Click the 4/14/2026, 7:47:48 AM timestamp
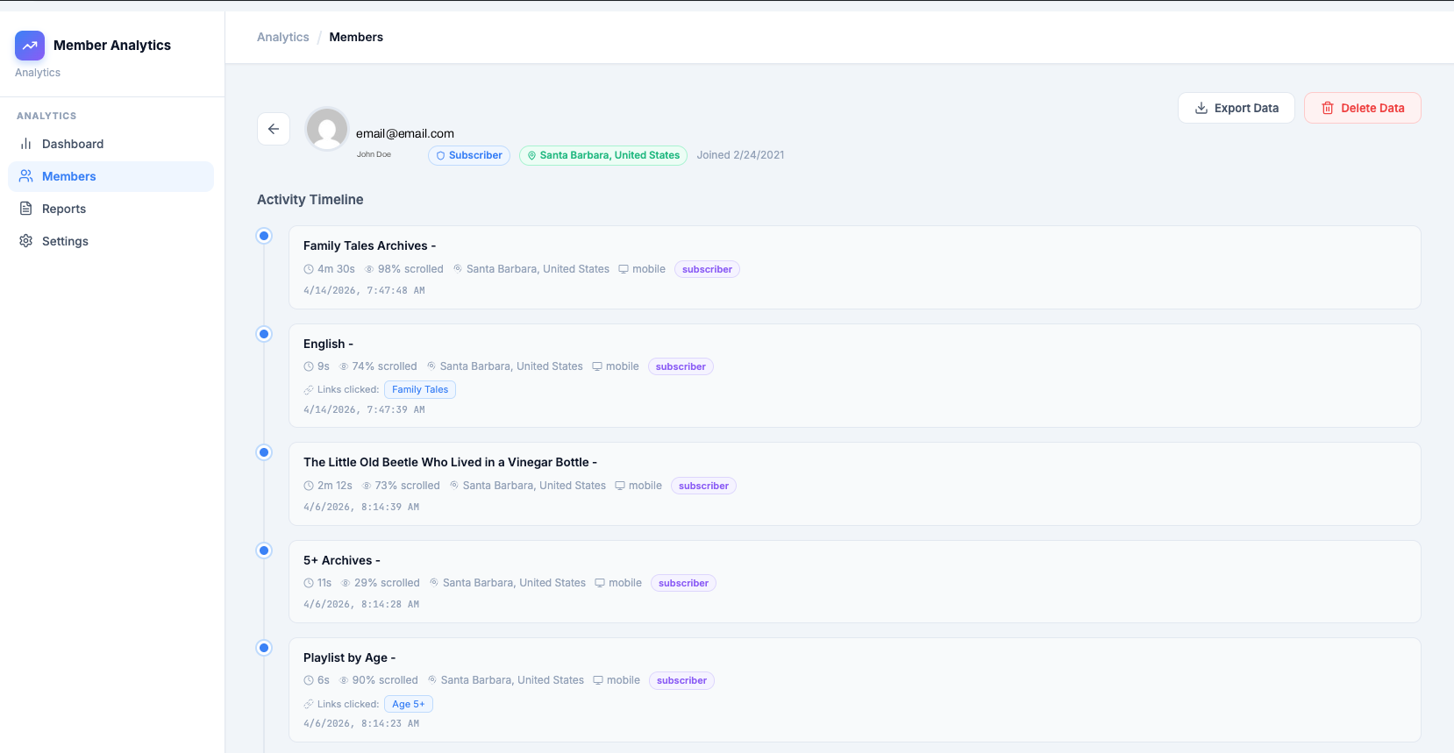The height and width of the screenshot is (753, 1454). [x=364, y=290]
